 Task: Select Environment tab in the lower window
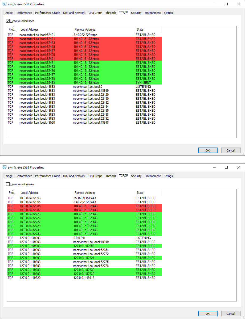click(153, 176)
